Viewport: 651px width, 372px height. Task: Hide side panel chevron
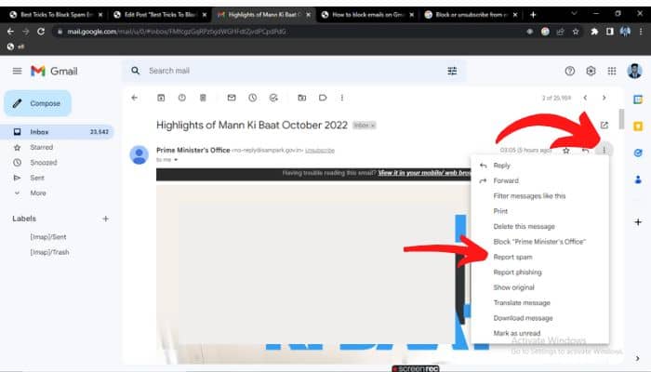[x=638, y=358]
